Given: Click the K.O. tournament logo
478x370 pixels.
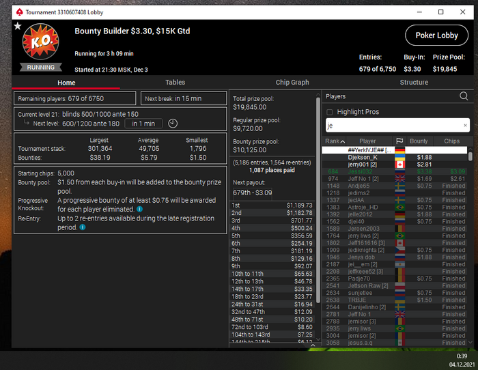Looking at the screenshot, I should pyautogui.click(x=40, y=42).
